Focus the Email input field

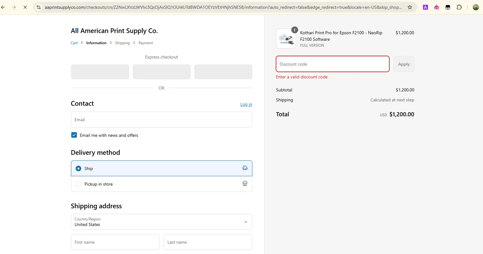pyautogui.click(x=162, y=120)
